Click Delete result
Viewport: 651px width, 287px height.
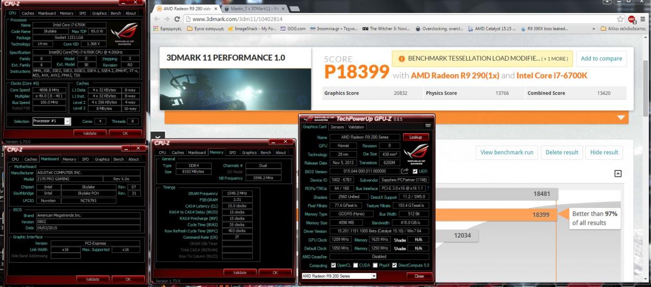[x=562, y=153]
